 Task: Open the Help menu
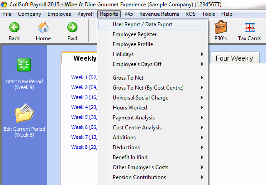[x=227, y=14]
